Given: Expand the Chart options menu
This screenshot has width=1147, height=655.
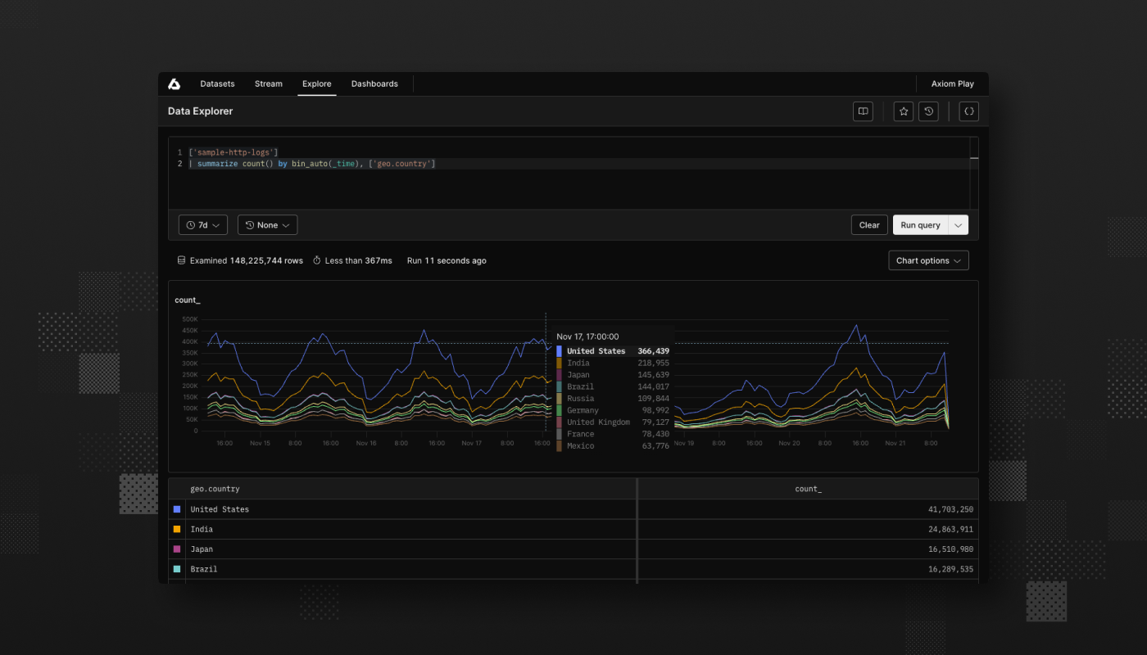Looking at the screenshot, I should click(928, 260).
